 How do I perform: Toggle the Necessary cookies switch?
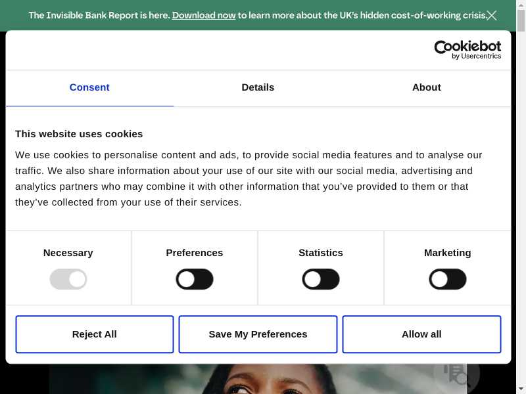(x=68, y=279)
